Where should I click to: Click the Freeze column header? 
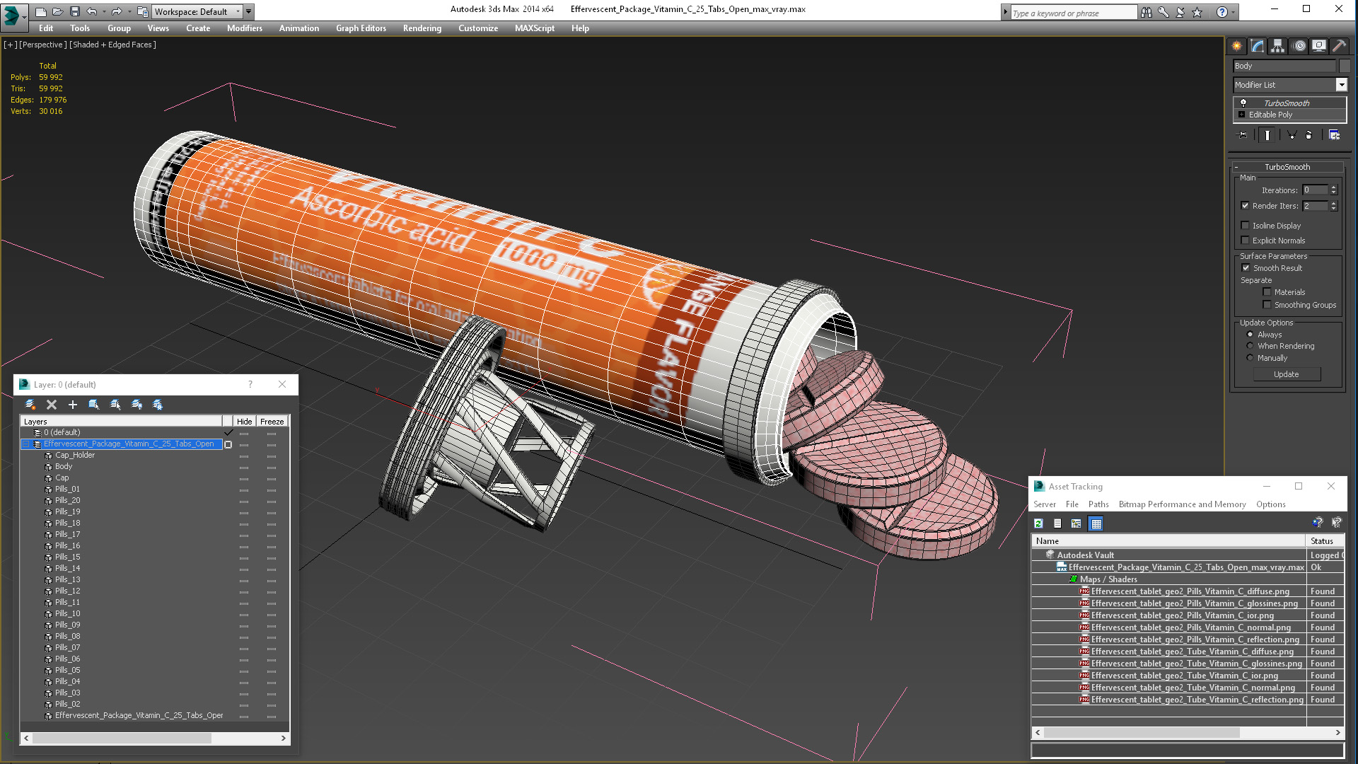pos(272,422)
